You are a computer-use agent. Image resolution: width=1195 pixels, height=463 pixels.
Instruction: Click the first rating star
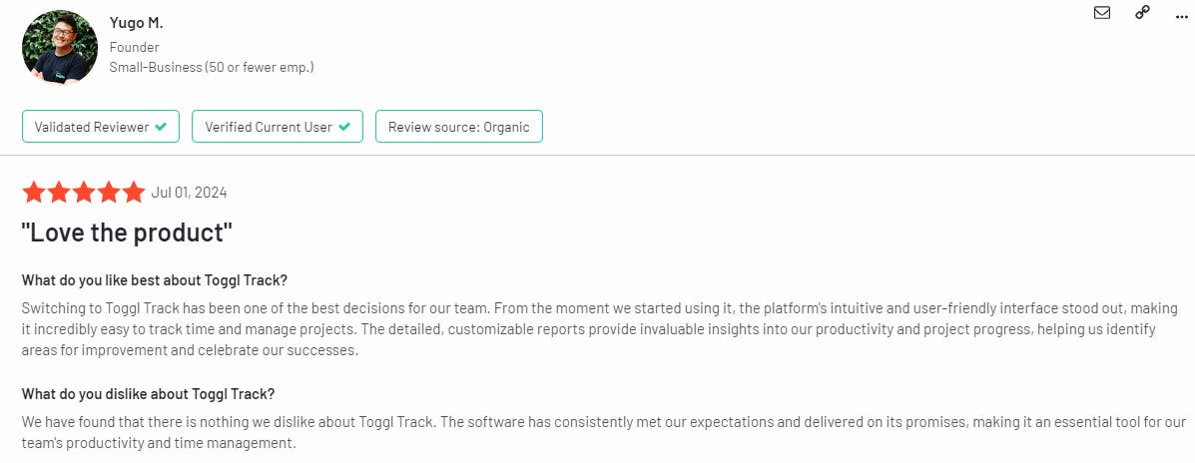(x=34, y=193)
